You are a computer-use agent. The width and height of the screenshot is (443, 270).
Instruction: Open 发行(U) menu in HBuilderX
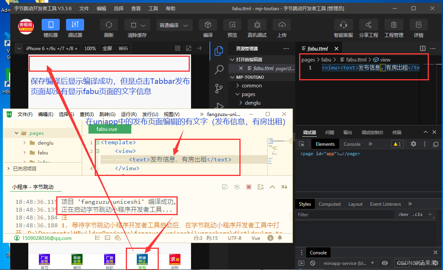[x=150, y=114]
